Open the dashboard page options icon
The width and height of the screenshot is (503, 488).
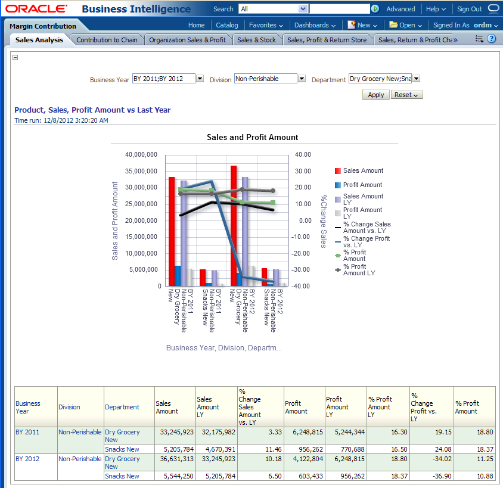click(x=479, y=39)
